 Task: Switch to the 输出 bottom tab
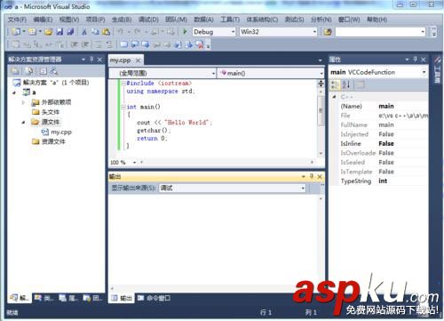pos(122,298)
